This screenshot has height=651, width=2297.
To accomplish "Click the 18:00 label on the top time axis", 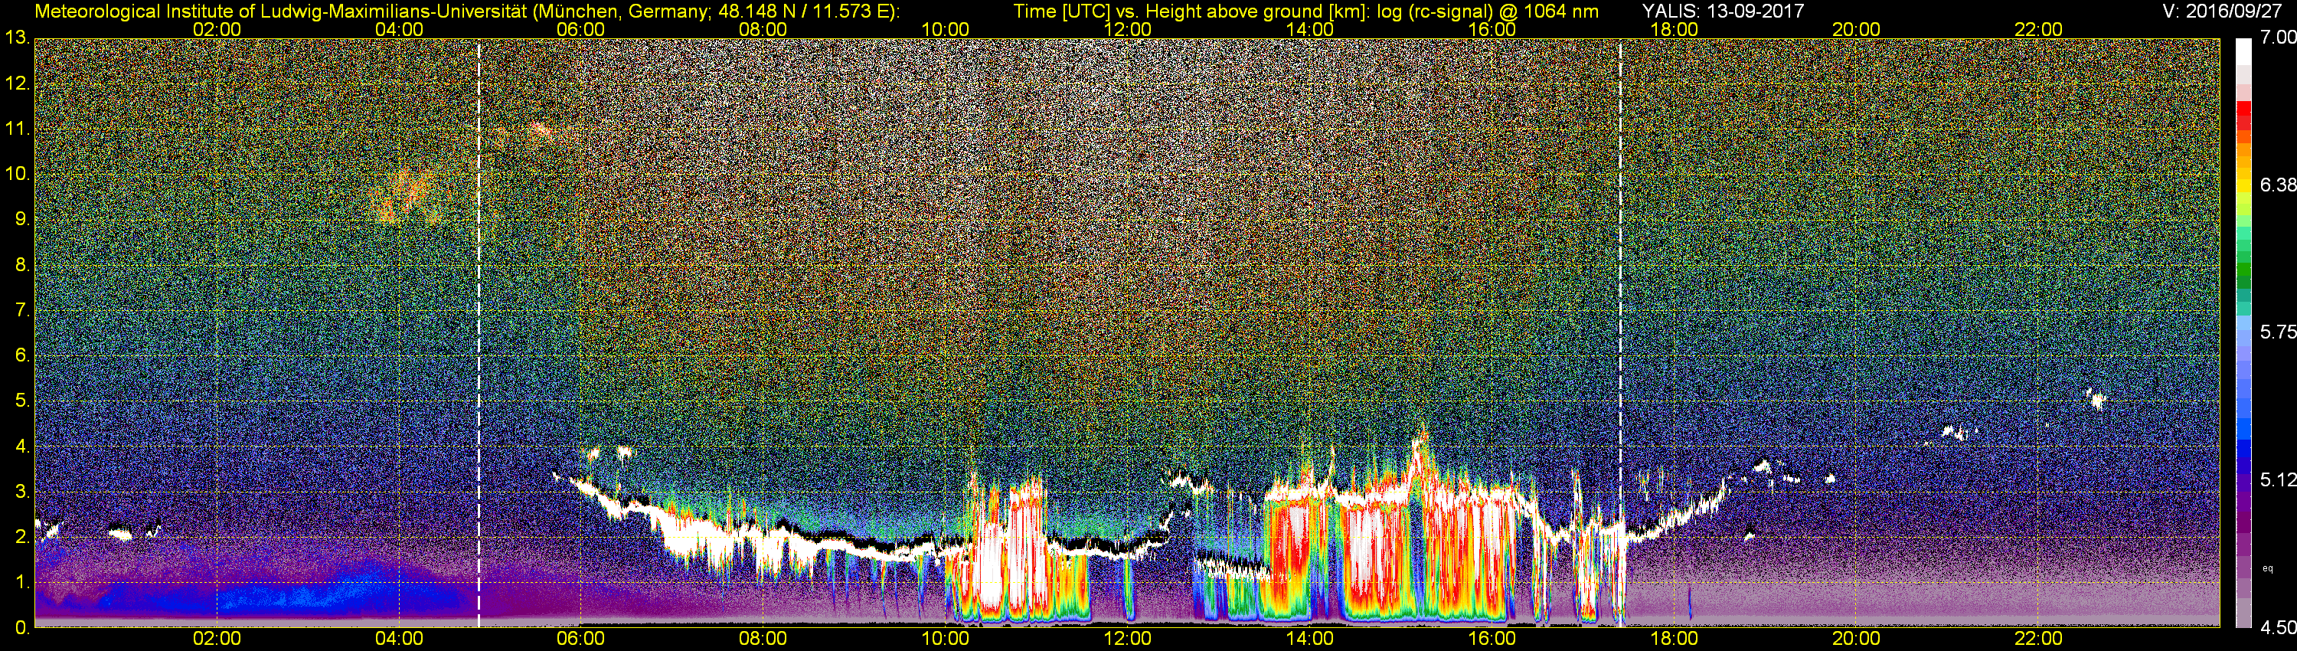I will [1674, 29].
